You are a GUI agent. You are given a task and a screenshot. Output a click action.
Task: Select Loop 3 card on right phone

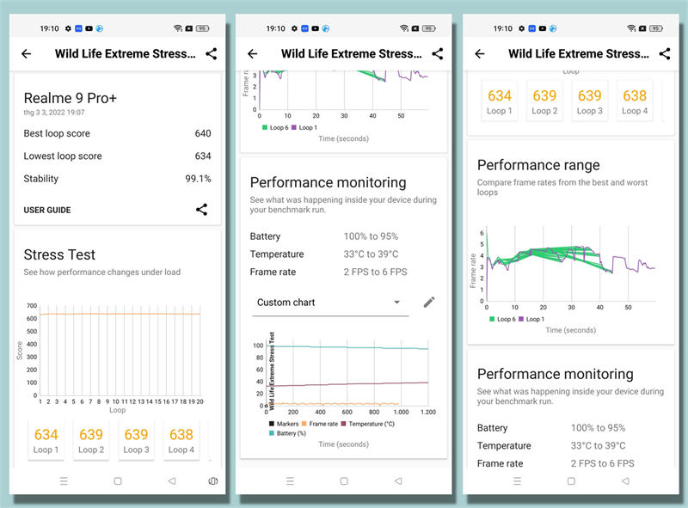pos(590,101)
